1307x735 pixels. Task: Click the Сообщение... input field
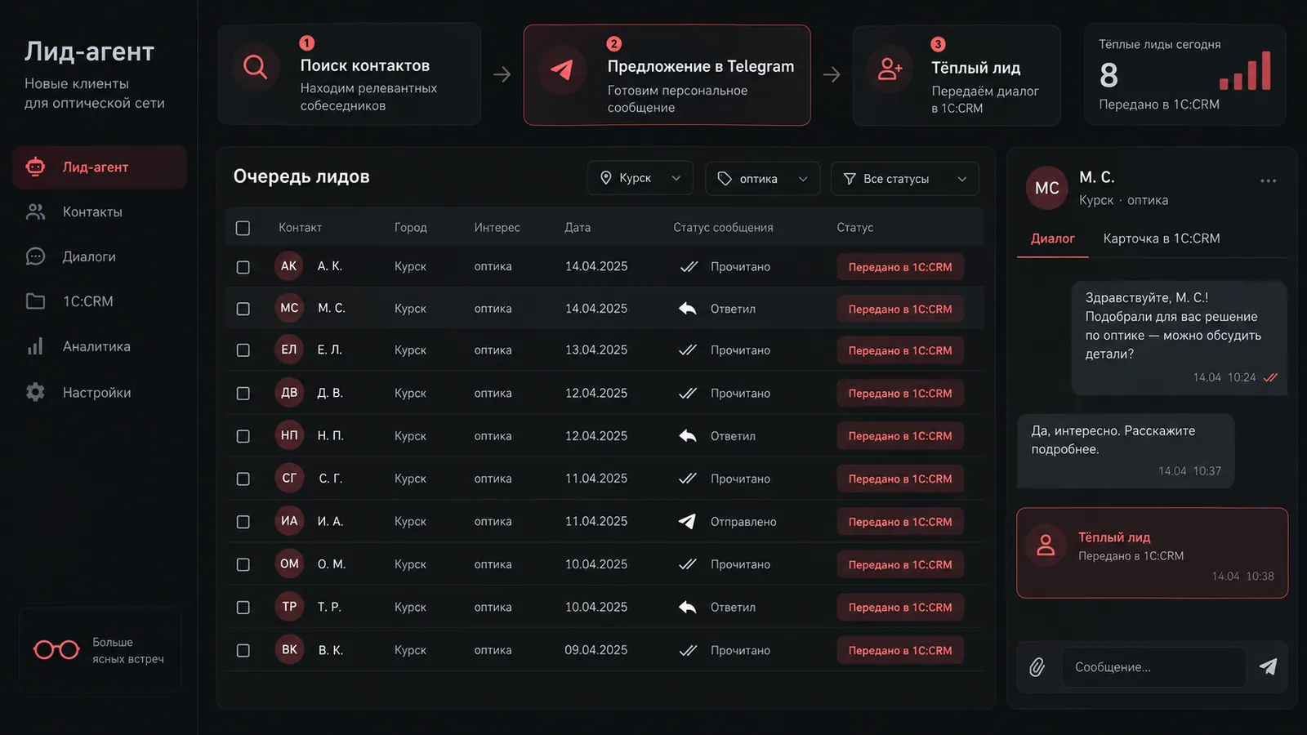point(1153,667)
